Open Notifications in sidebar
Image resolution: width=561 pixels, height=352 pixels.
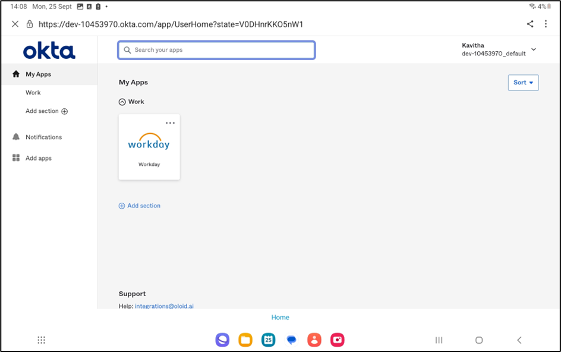tap(43, 137)
